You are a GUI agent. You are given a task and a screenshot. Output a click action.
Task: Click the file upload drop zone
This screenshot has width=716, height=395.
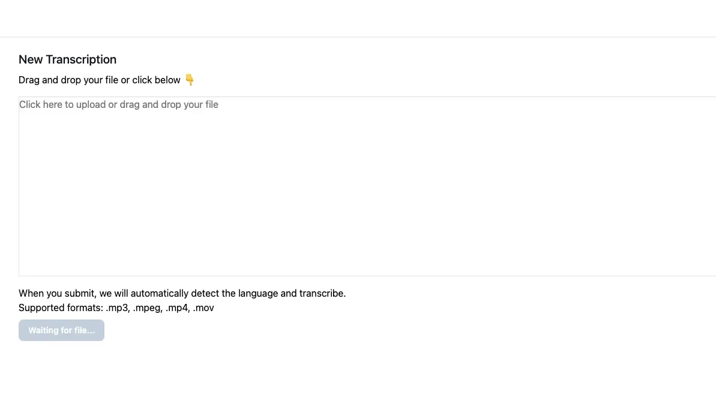pos(367,186)
